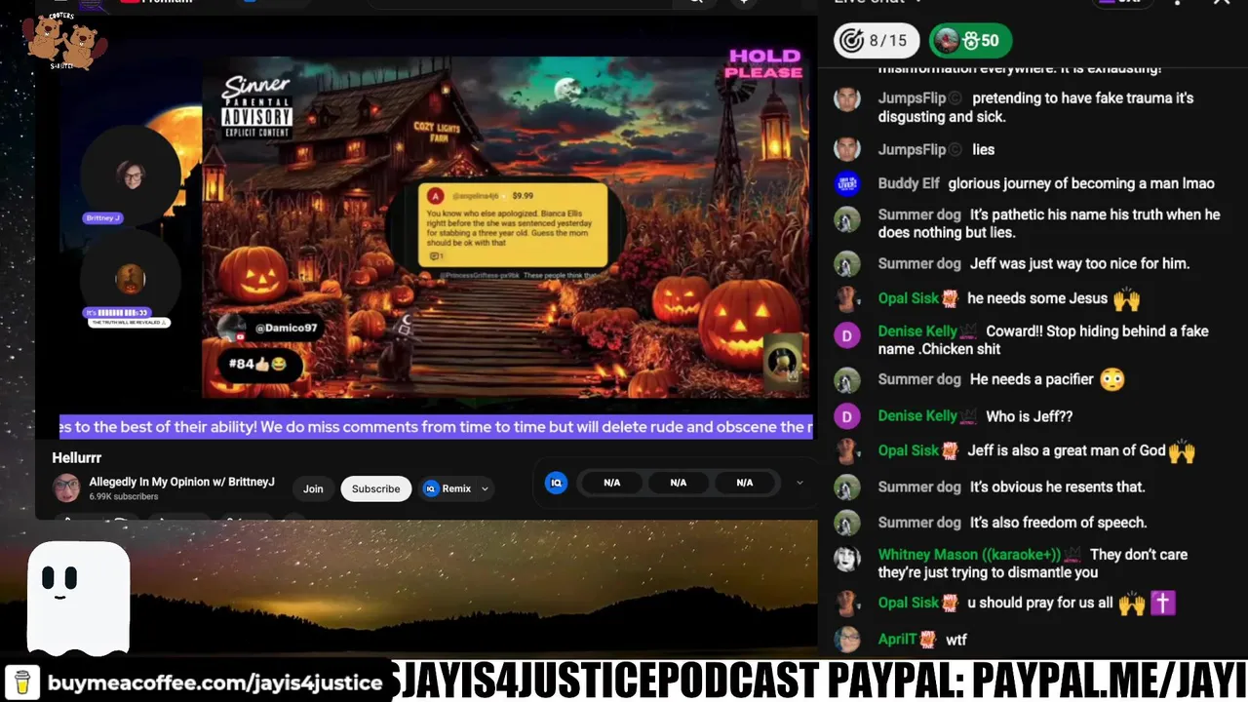
Task: Select the third N/A stat pill
Action: click(x=745, y=483)
